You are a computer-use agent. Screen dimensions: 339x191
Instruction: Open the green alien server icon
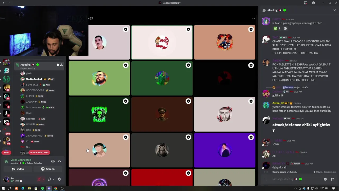(6, 79)
